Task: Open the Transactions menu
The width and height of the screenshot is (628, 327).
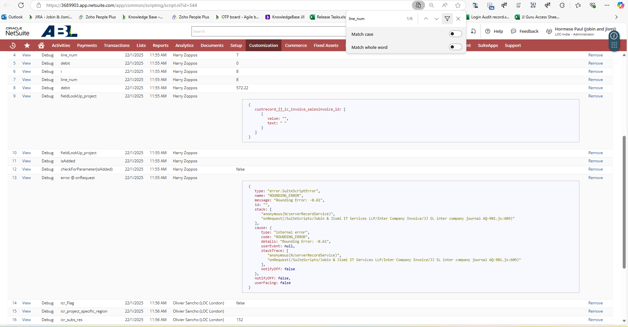Action: (x=117, y=46)
